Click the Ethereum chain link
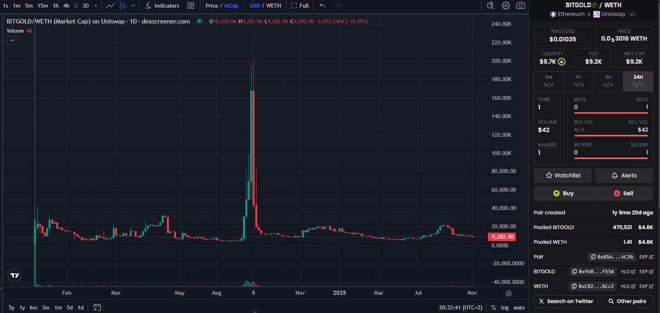This screenshot has height=313, width=660. coord(567,14)
